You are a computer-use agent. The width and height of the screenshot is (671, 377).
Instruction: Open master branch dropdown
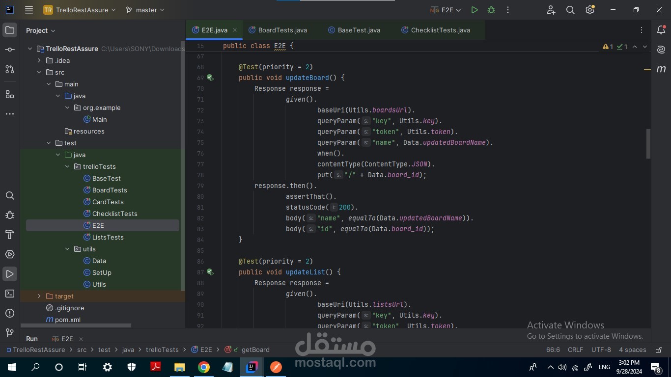pyautogui.click(x=145, y=10)
